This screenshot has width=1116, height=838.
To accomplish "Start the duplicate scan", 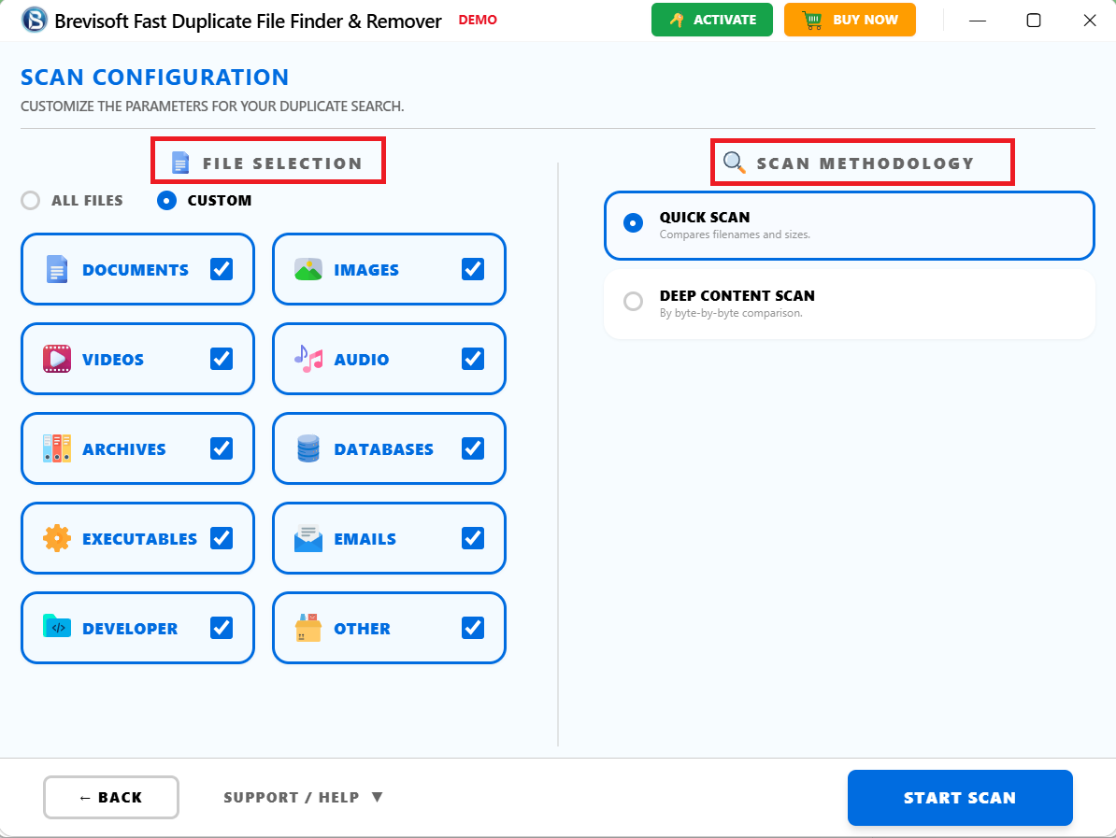I will pos(960,797).
